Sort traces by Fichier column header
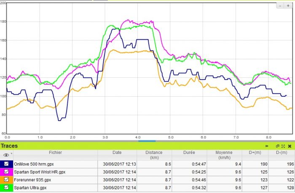 point(55,152)
